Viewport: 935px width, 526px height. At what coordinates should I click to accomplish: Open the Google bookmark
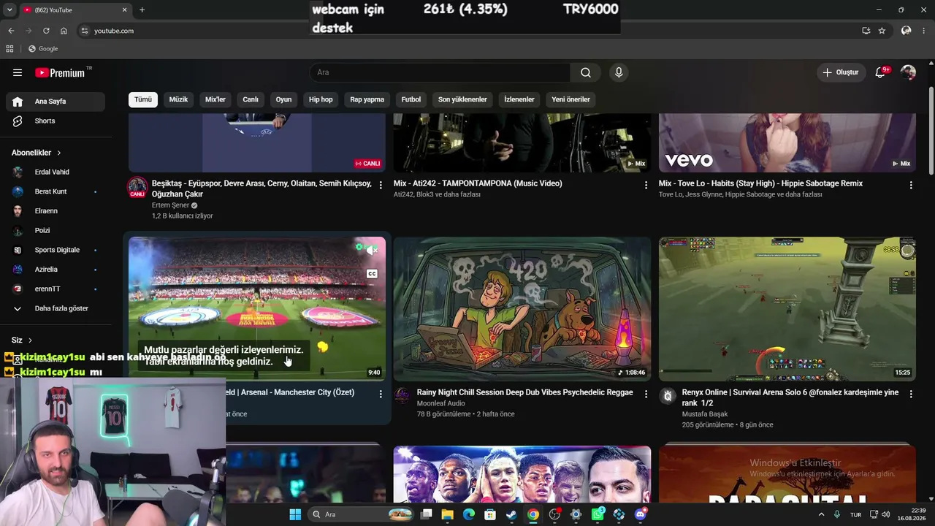coord(43,49)
